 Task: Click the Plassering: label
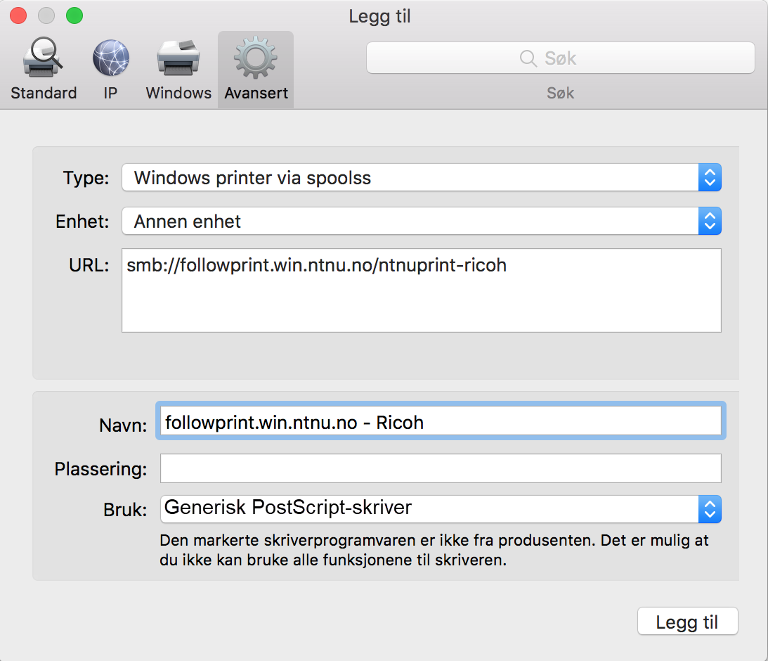(x=100, y=469)
